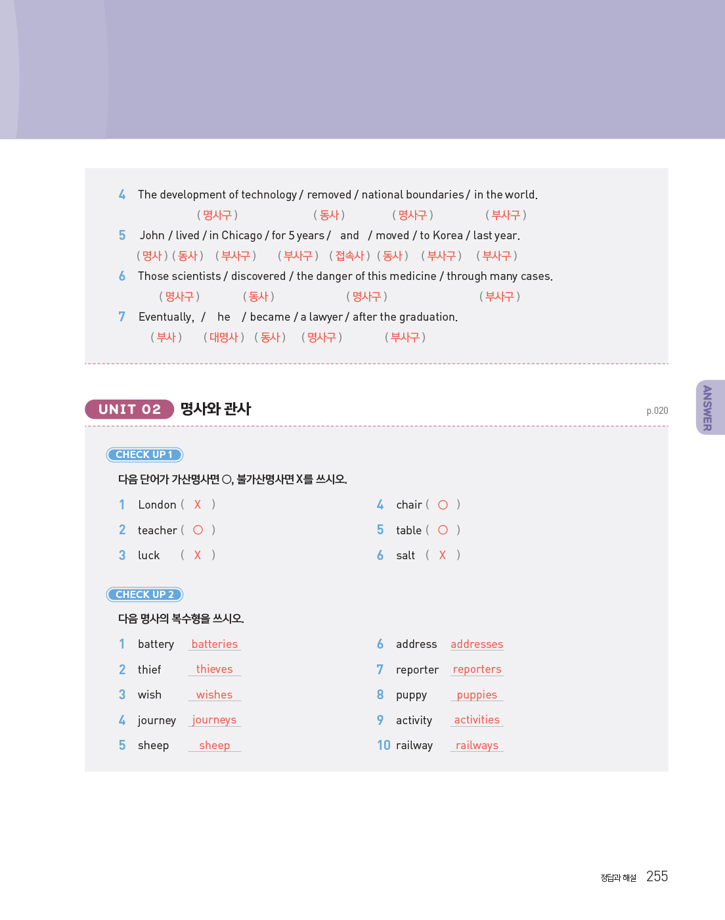Screen dimensions: 725x920
Task: Click the page number 255
Action: 657,877
